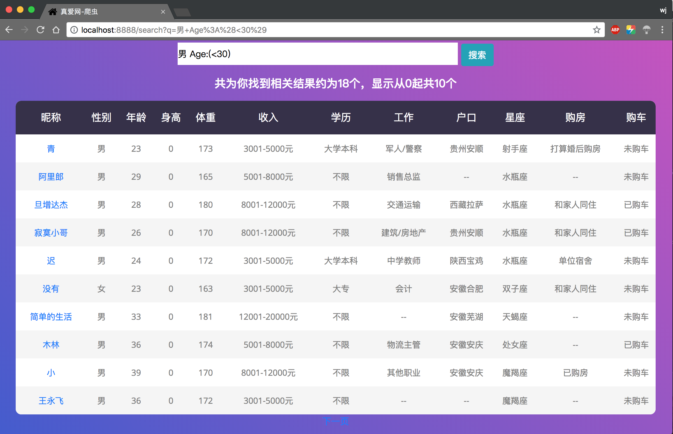Open the profile link 阿里郎
The image size is (673, 434).
51,177
